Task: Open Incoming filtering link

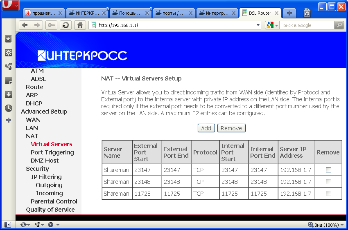Action: click(49, 193)
